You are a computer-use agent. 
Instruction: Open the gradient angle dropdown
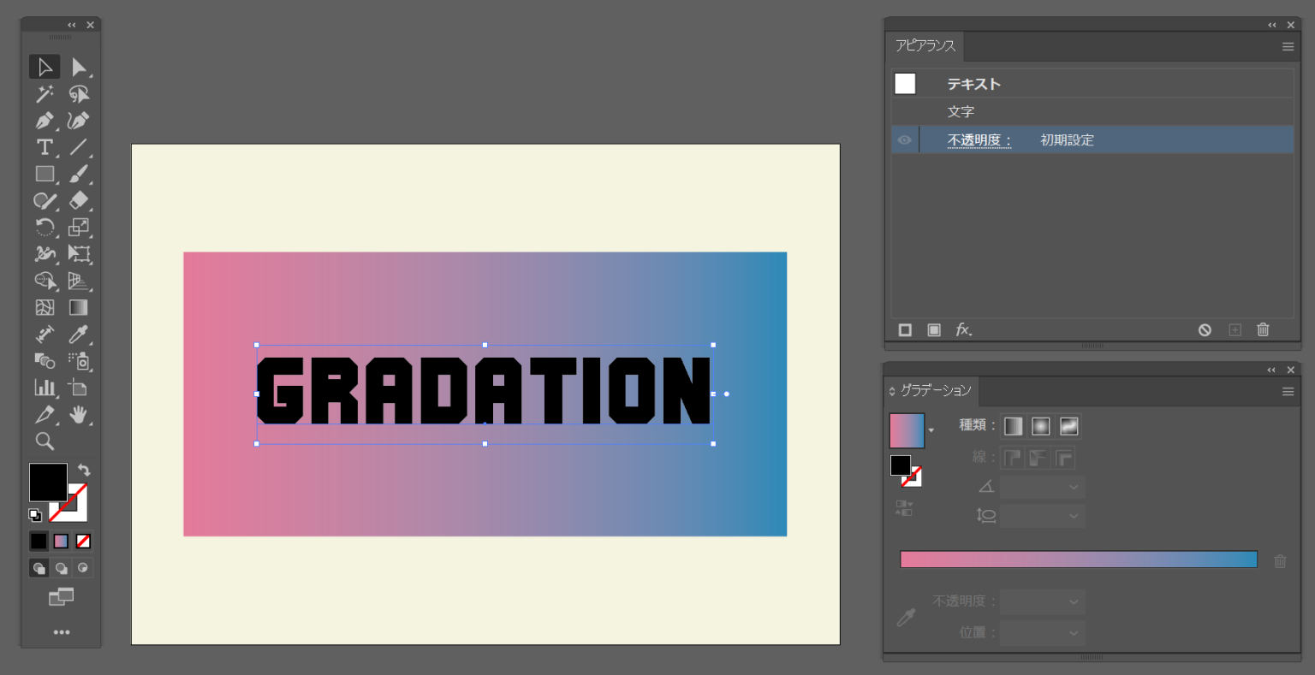(1074, 487)
